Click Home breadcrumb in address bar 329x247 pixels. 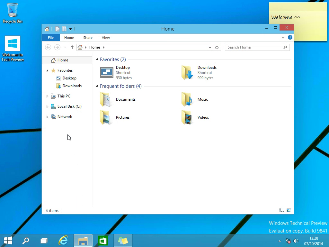pos(95,47)
